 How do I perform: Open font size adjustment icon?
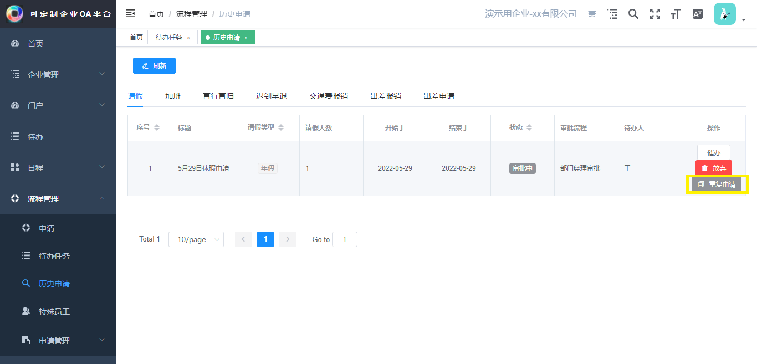676,14
